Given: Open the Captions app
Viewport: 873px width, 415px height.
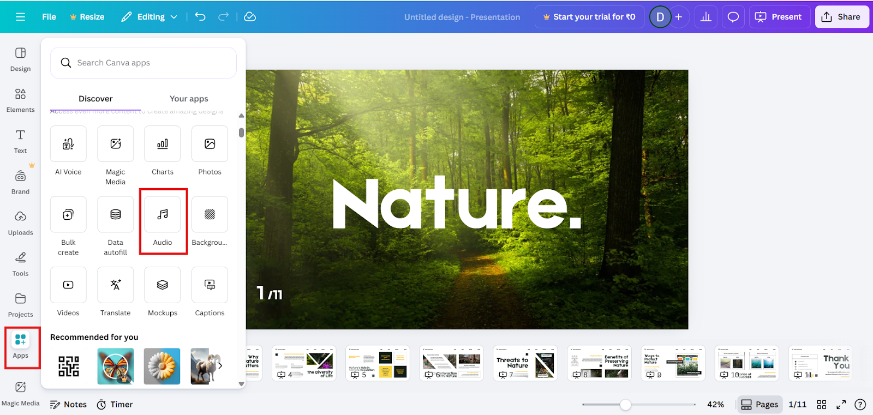Looking at the screenshot, I should (210, 292).
